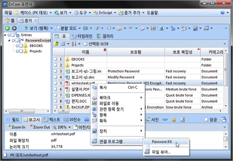Enable the 잠금 lock checkbox
Screen dimensions: 233x161
click(206, 119)
